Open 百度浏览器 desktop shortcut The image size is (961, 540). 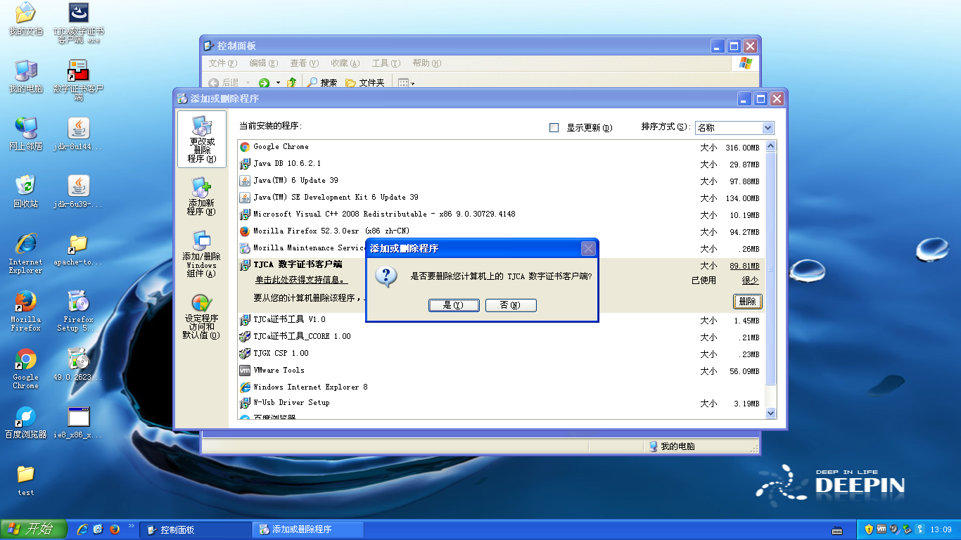pos(26,422)
